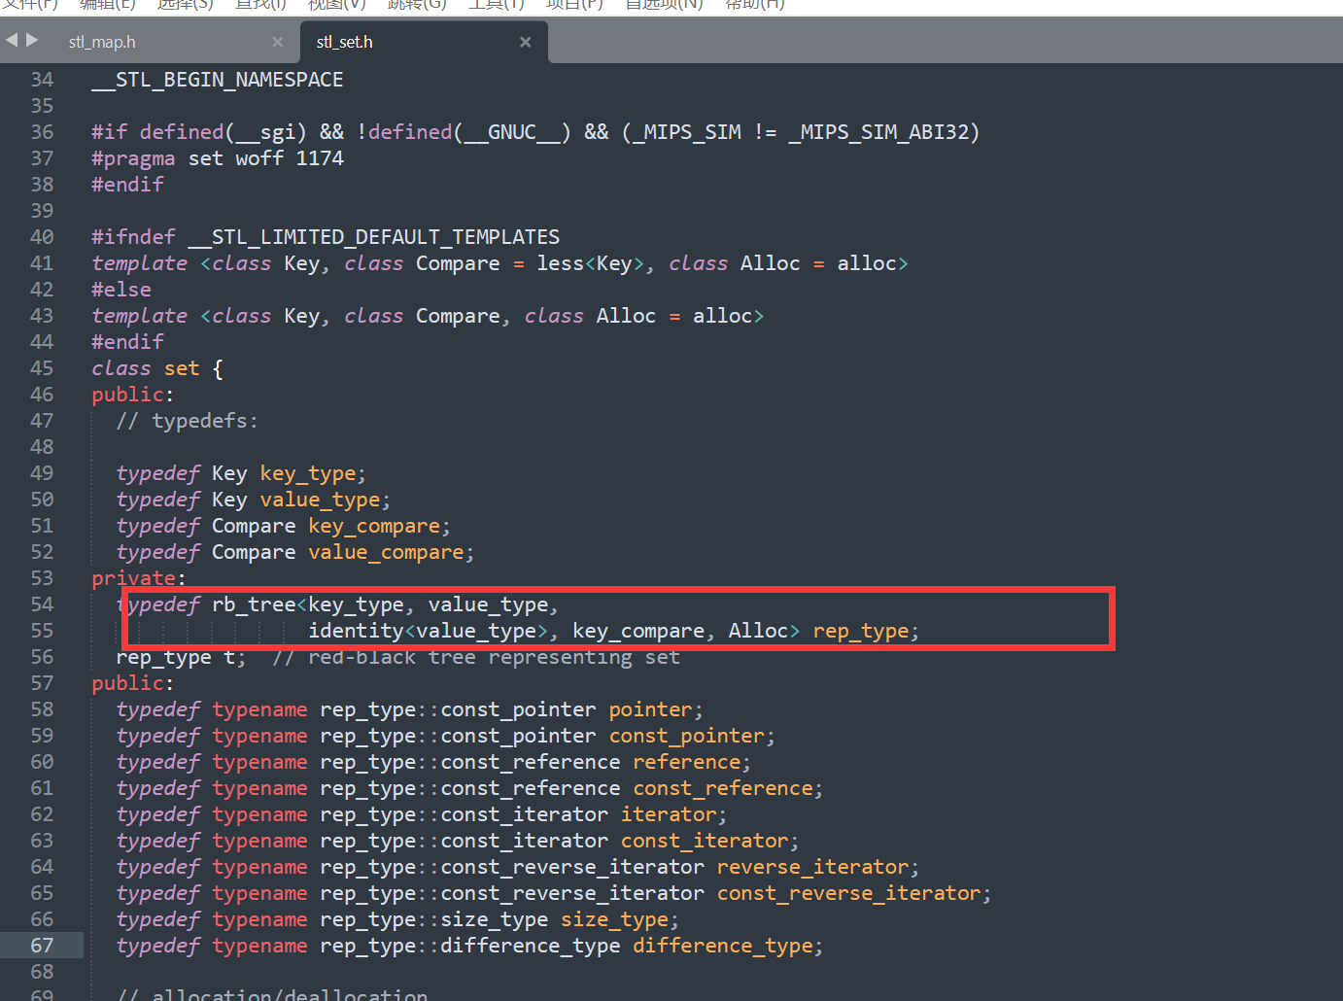
Task: Click orange const_reference on line 61
Action: coord(723,788)
